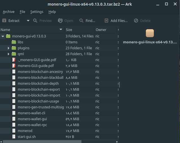
Task: Select the monero-gen-trusted-multisig file icon
Action: coord(14,107)
